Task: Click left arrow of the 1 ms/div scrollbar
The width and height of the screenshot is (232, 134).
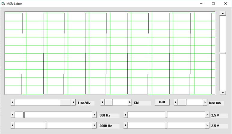Action: click(13, 102)
